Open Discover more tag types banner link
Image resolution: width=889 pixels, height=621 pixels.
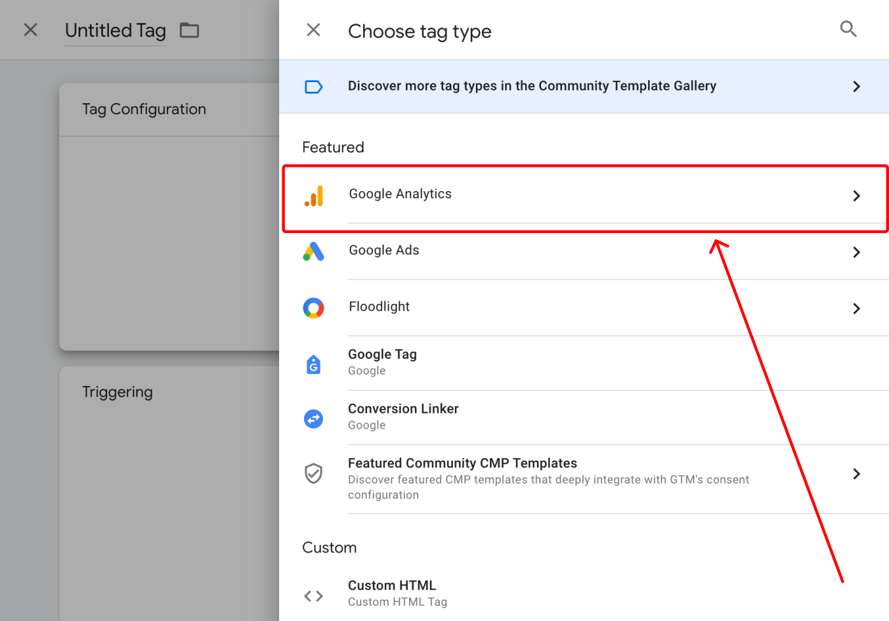(584, 87)
